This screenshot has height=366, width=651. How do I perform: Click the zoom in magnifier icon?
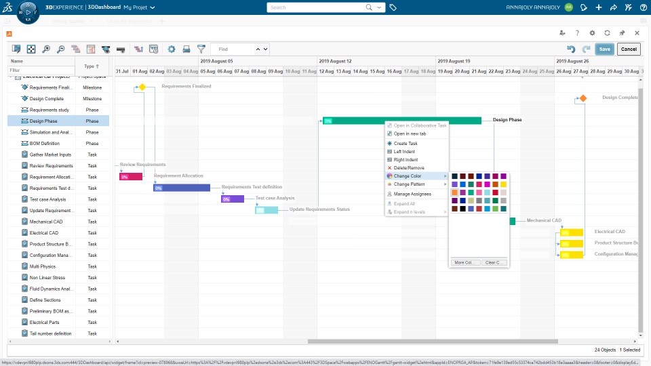(46, 49)
